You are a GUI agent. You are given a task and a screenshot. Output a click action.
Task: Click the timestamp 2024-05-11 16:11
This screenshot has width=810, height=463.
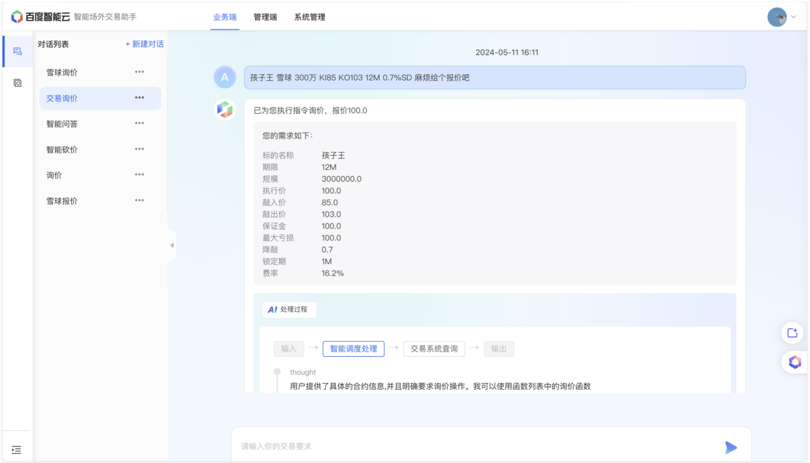(507, 53)
